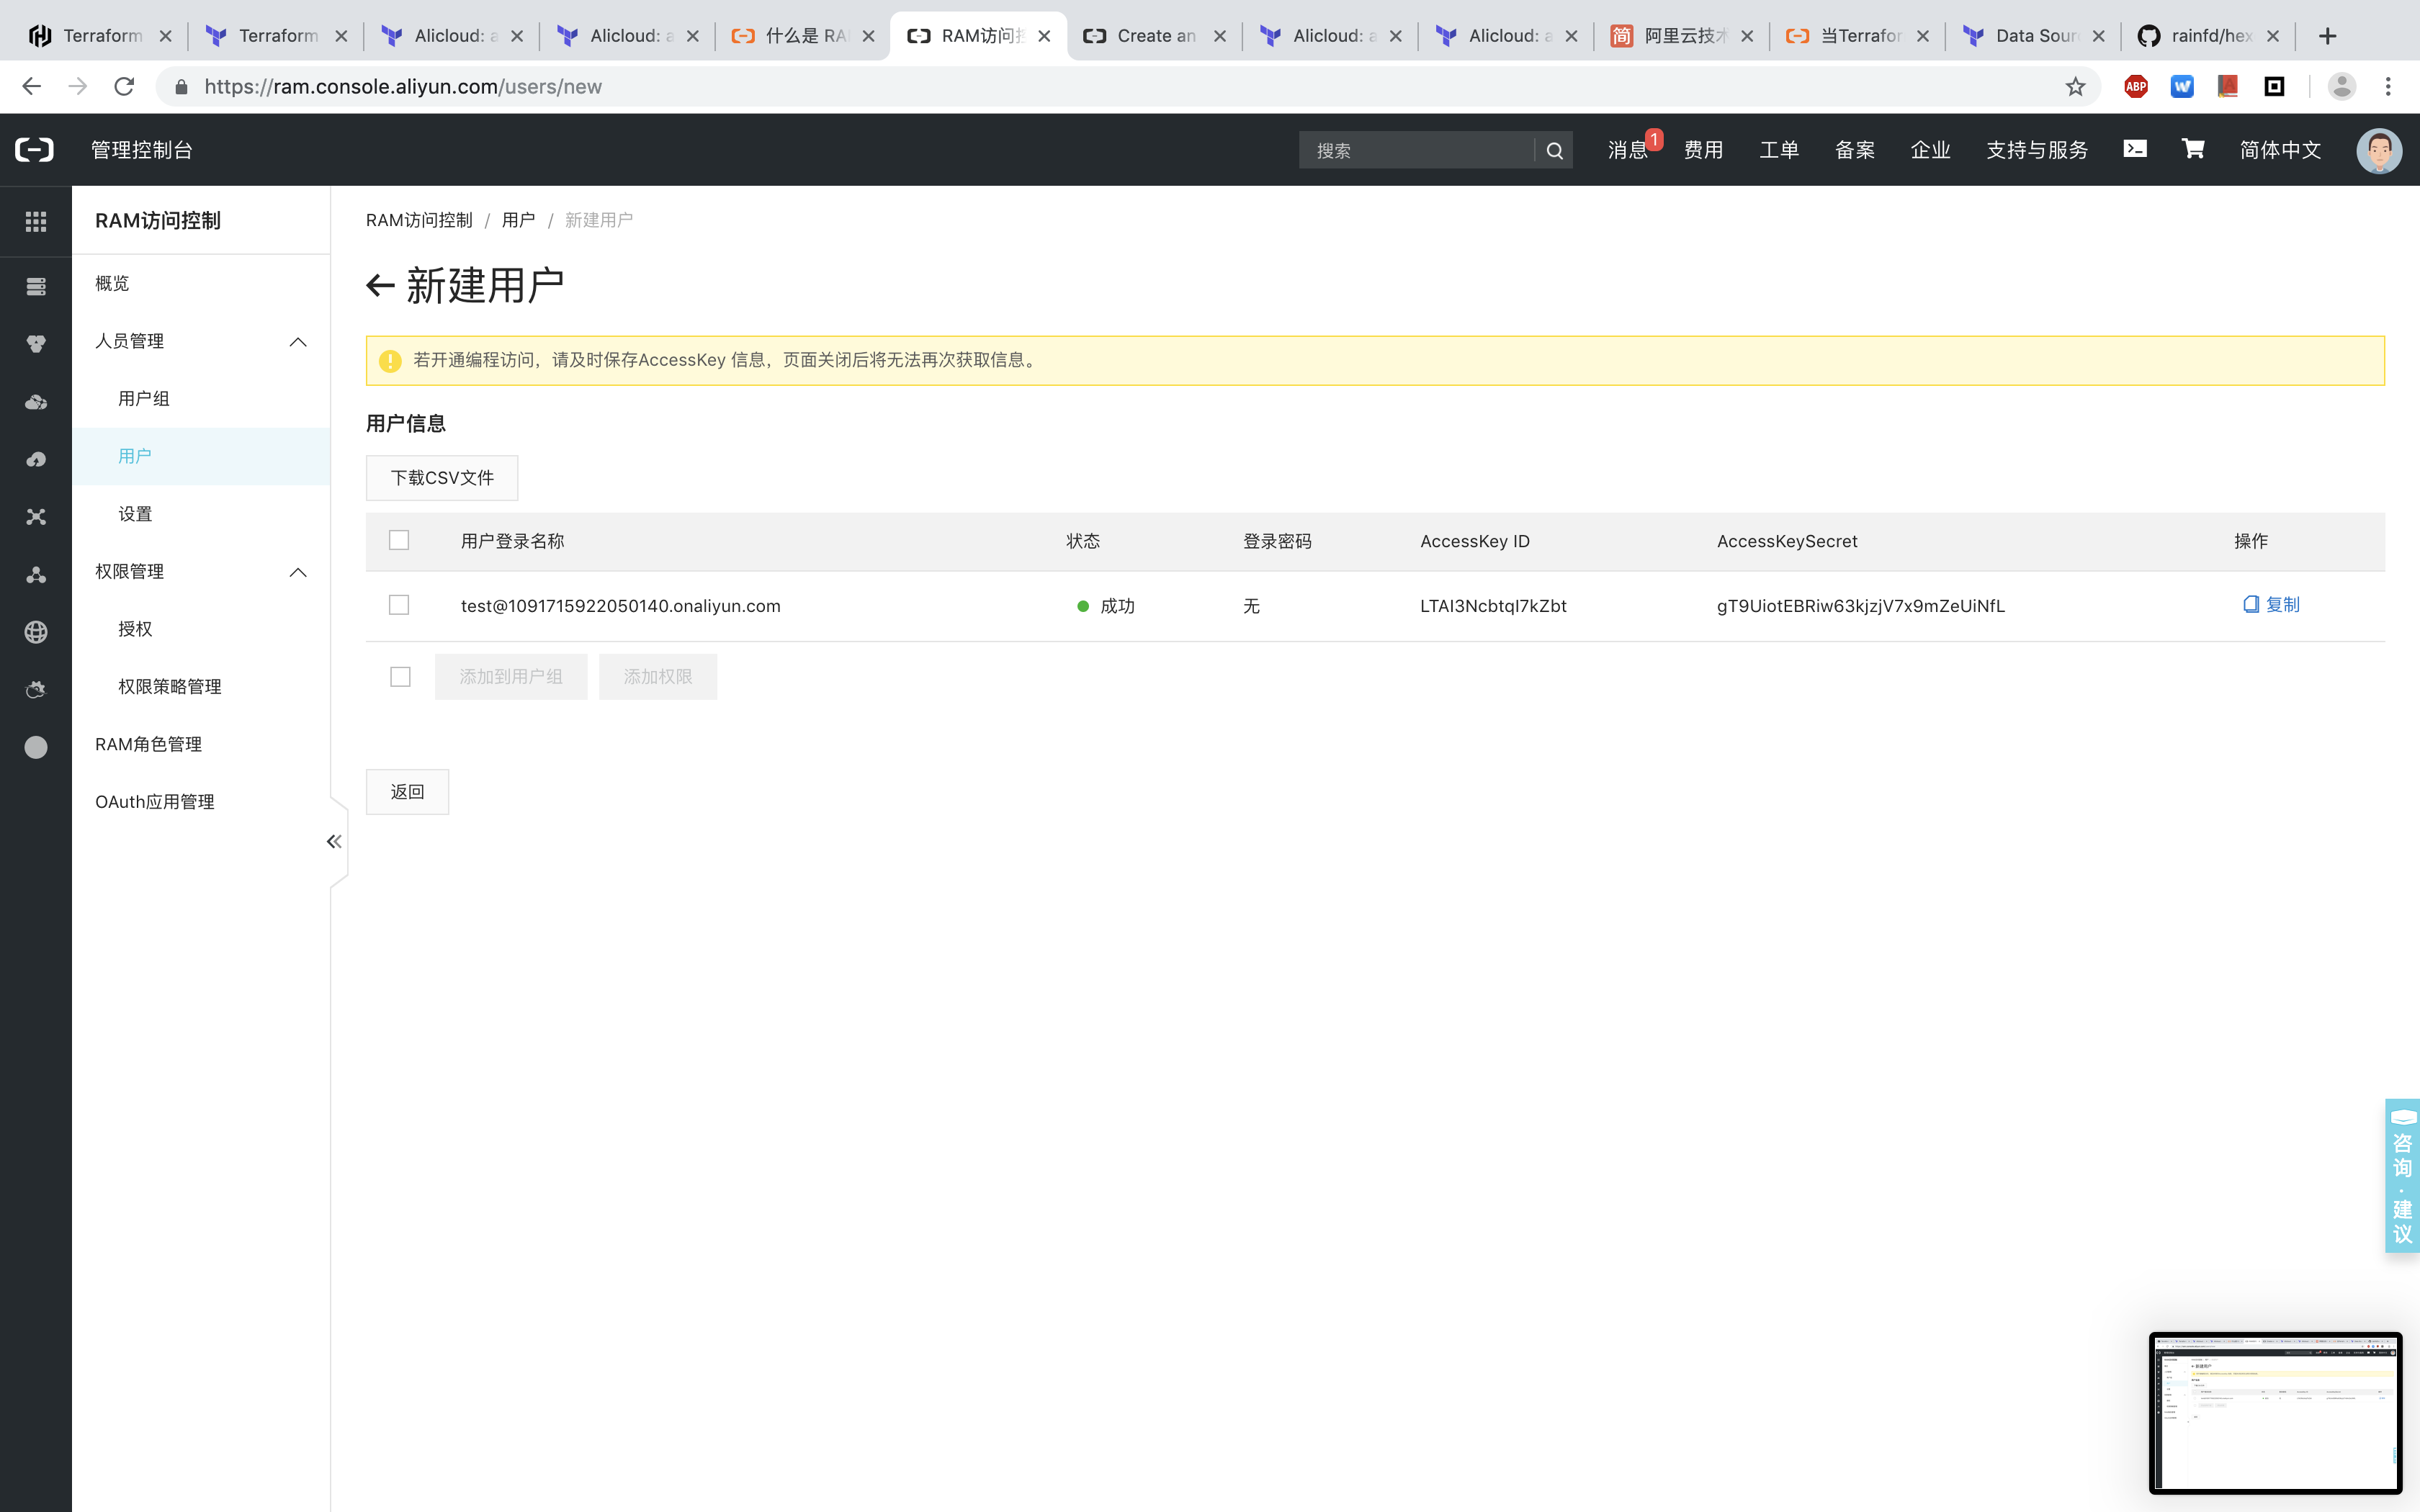Click the search magnifier icon
Viewport: 2420px width, 1512px height.
[1554, 150]
